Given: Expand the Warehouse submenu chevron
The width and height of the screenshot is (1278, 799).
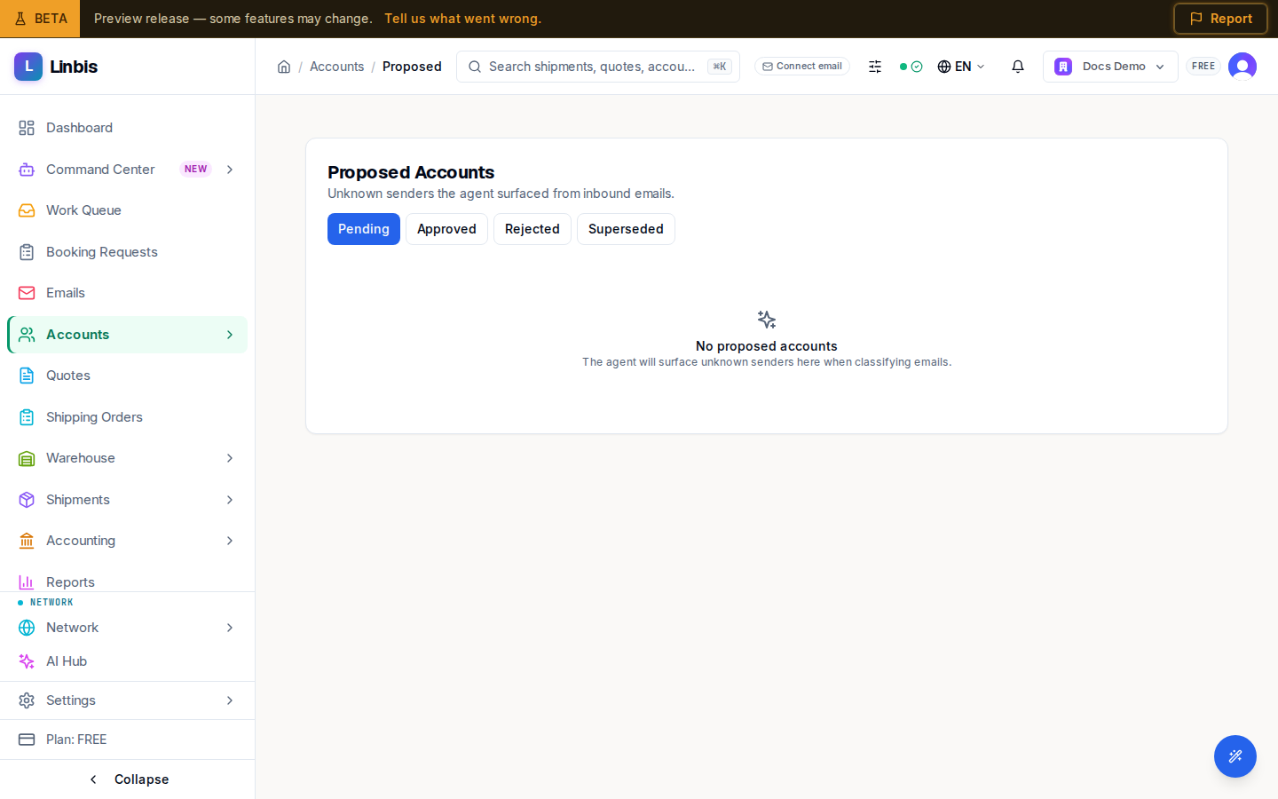Looking at the screenshot, I should 230,458.
